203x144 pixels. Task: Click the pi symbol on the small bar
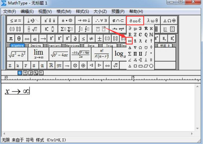tap(11, 39)
